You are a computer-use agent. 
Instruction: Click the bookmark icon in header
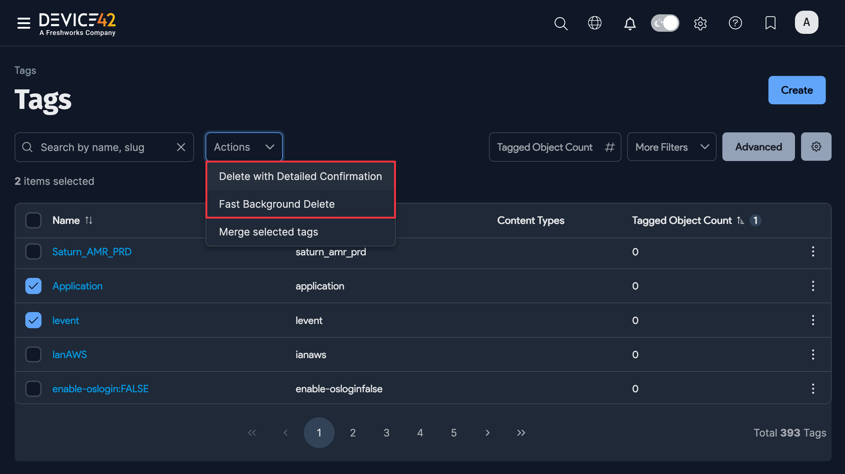pos(770,23)
